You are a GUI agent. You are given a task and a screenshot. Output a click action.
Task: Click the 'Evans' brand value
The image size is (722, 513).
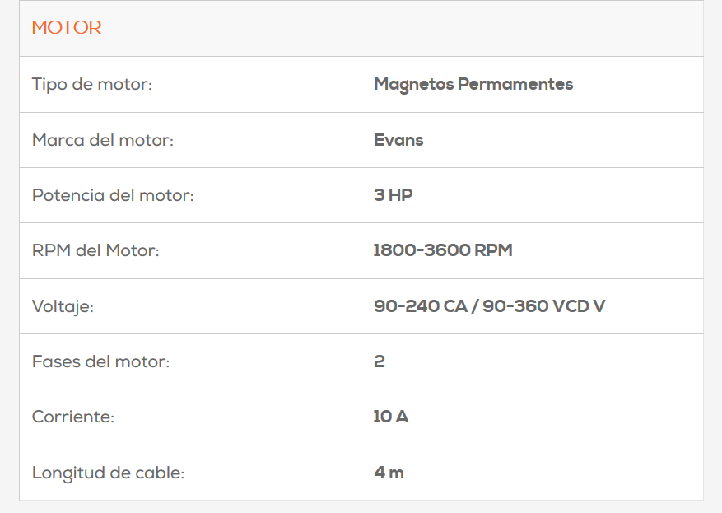click(398, 140)
